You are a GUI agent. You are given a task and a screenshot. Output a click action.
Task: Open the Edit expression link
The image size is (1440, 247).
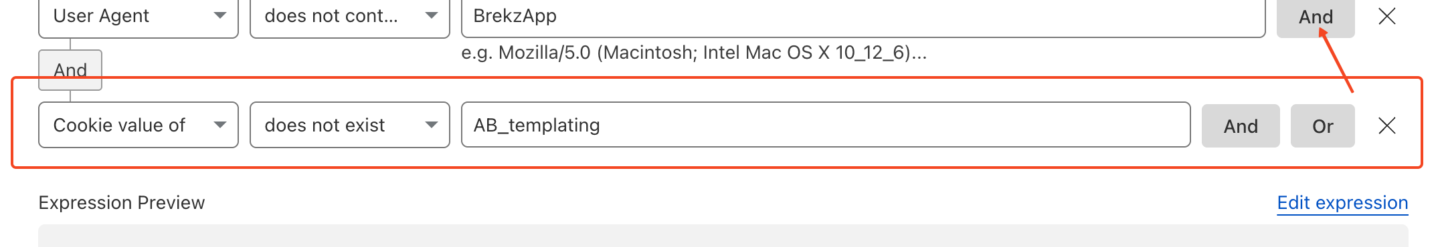(1342, 203)
